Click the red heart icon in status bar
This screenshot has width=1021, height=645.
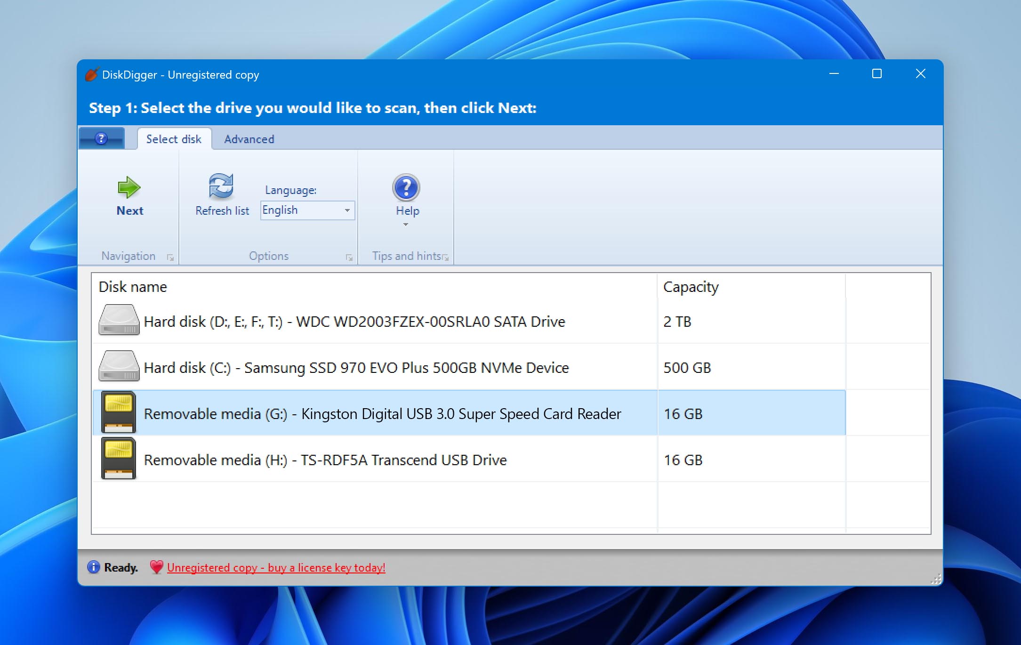click(x=156, y=567)
